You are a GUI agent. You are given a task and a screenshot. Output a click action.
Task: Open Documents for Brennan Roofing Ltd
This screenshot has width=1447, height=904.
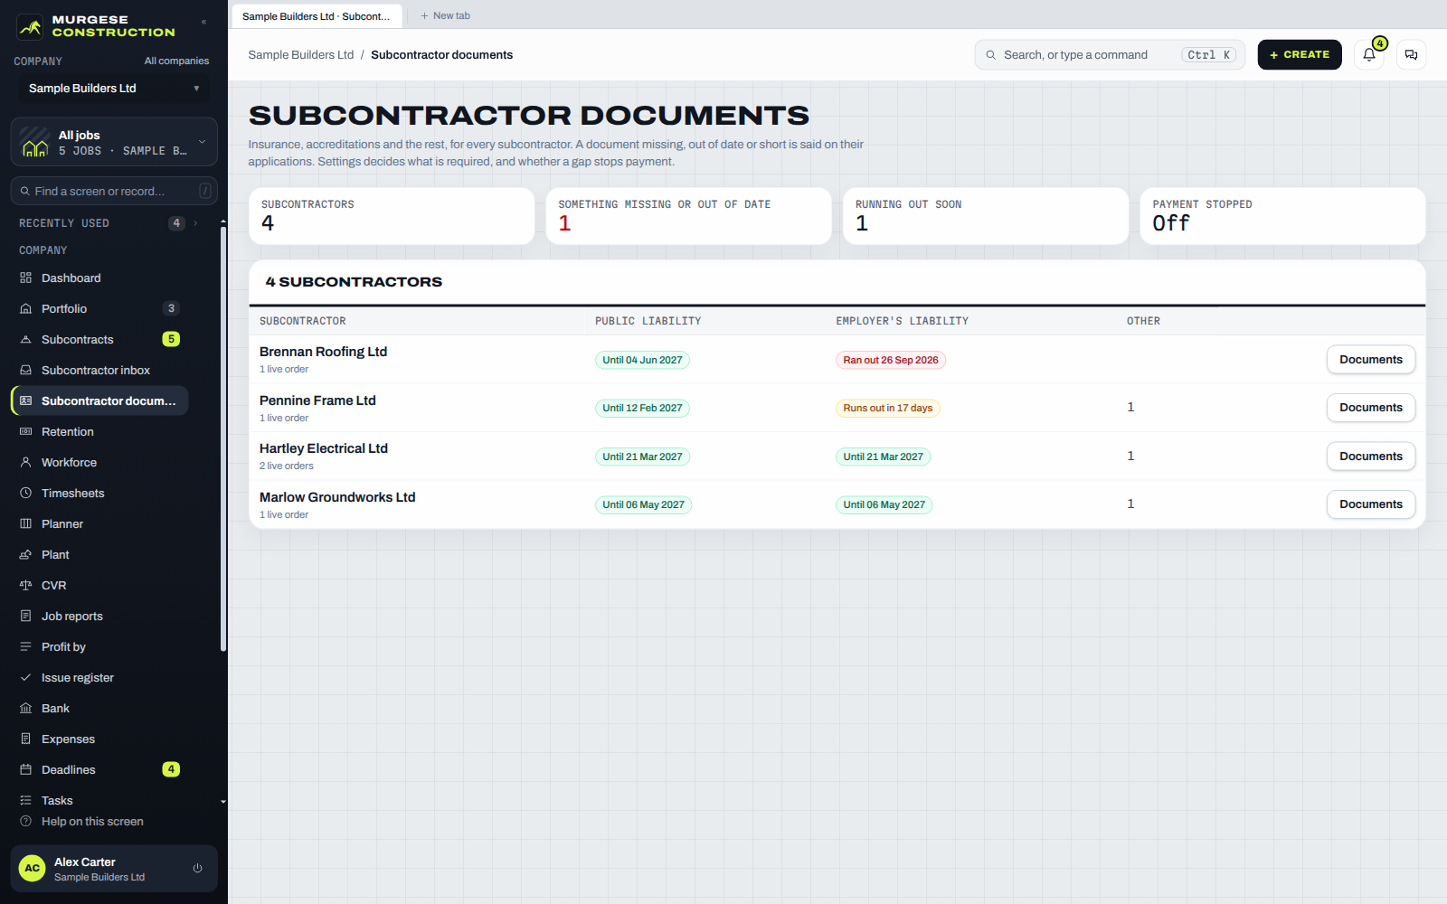[x=1371, y=360]
